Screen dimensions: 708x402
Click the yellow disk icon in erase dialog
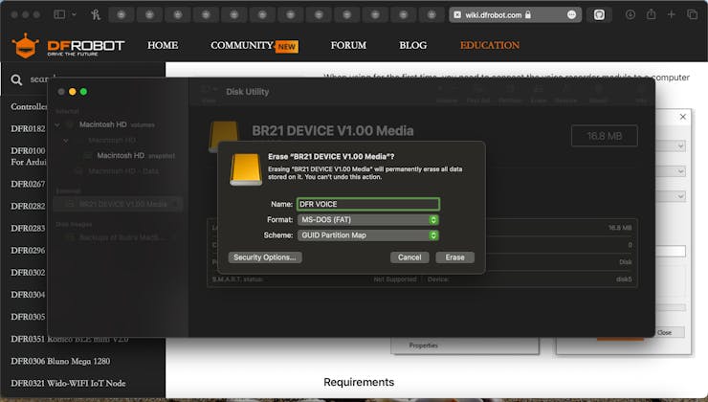coord(246,169)
